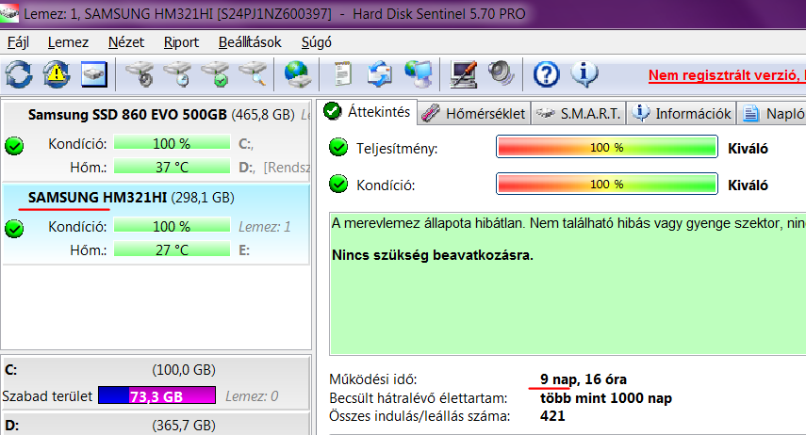The width and height of the screenshot is (806, 435).
Task: Open the Fájl menu
Action: click(x=18, y=42)
